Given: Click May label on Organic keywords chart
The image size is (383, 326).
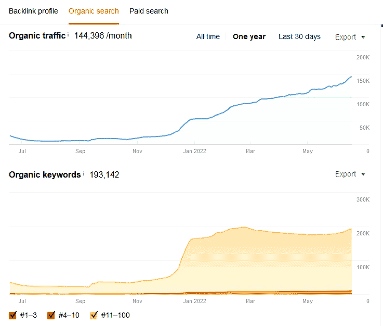Looking at the screenshot, I should coord(308,300).
